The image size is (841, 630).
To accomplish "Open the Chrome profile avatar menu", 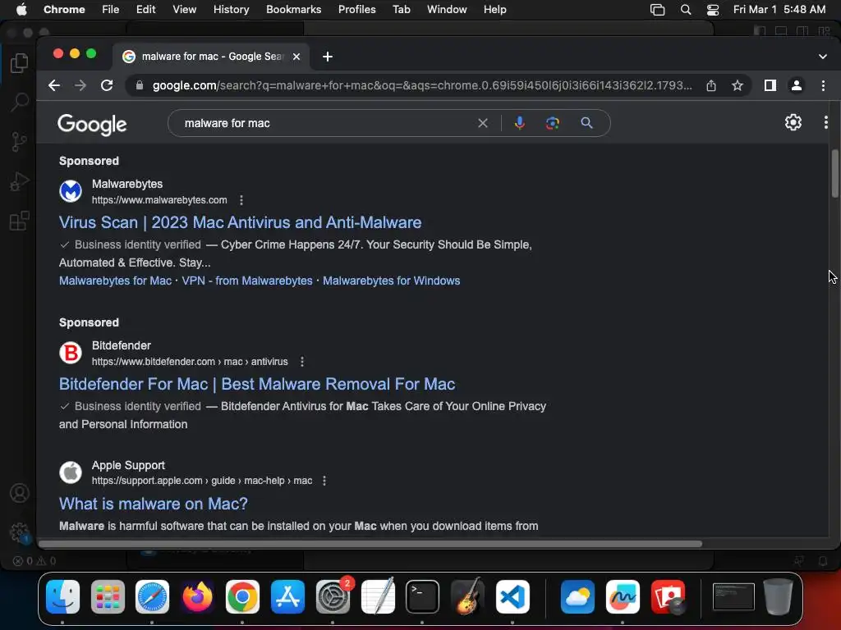I will coord(796,85).
